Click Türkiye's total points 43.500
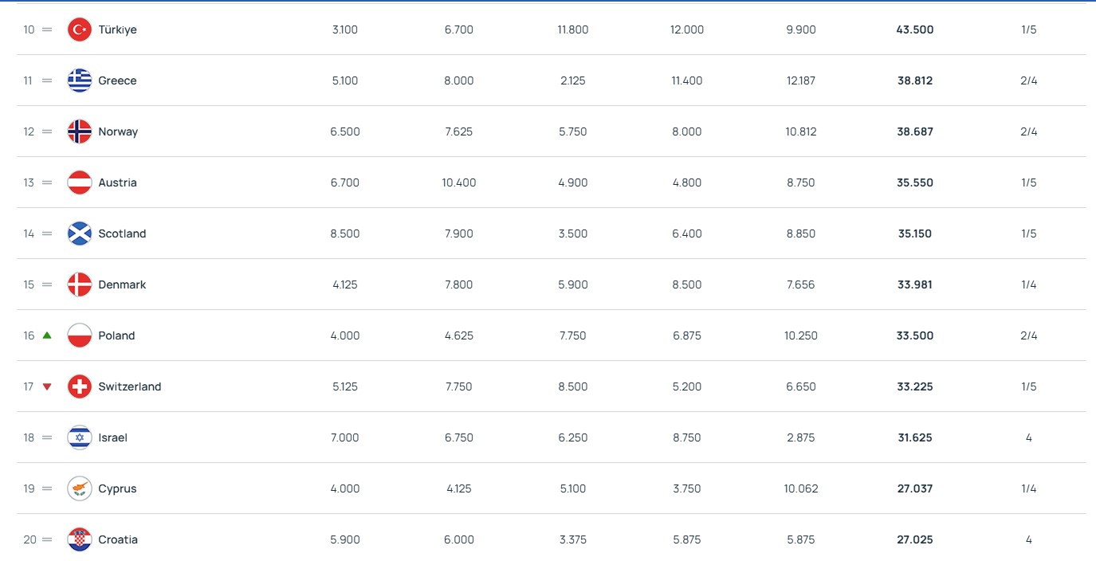This screenshot has height=561, width=1096. (915, 29)
